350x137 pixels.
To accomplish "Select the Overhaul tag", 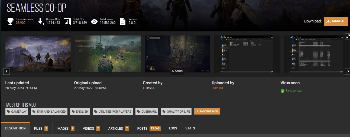I will 147,112.
